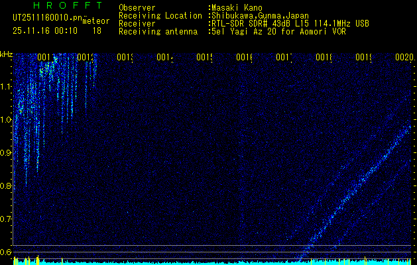
Task: Click the 1.1 kHz axis tick
Action: pos(6,86)
